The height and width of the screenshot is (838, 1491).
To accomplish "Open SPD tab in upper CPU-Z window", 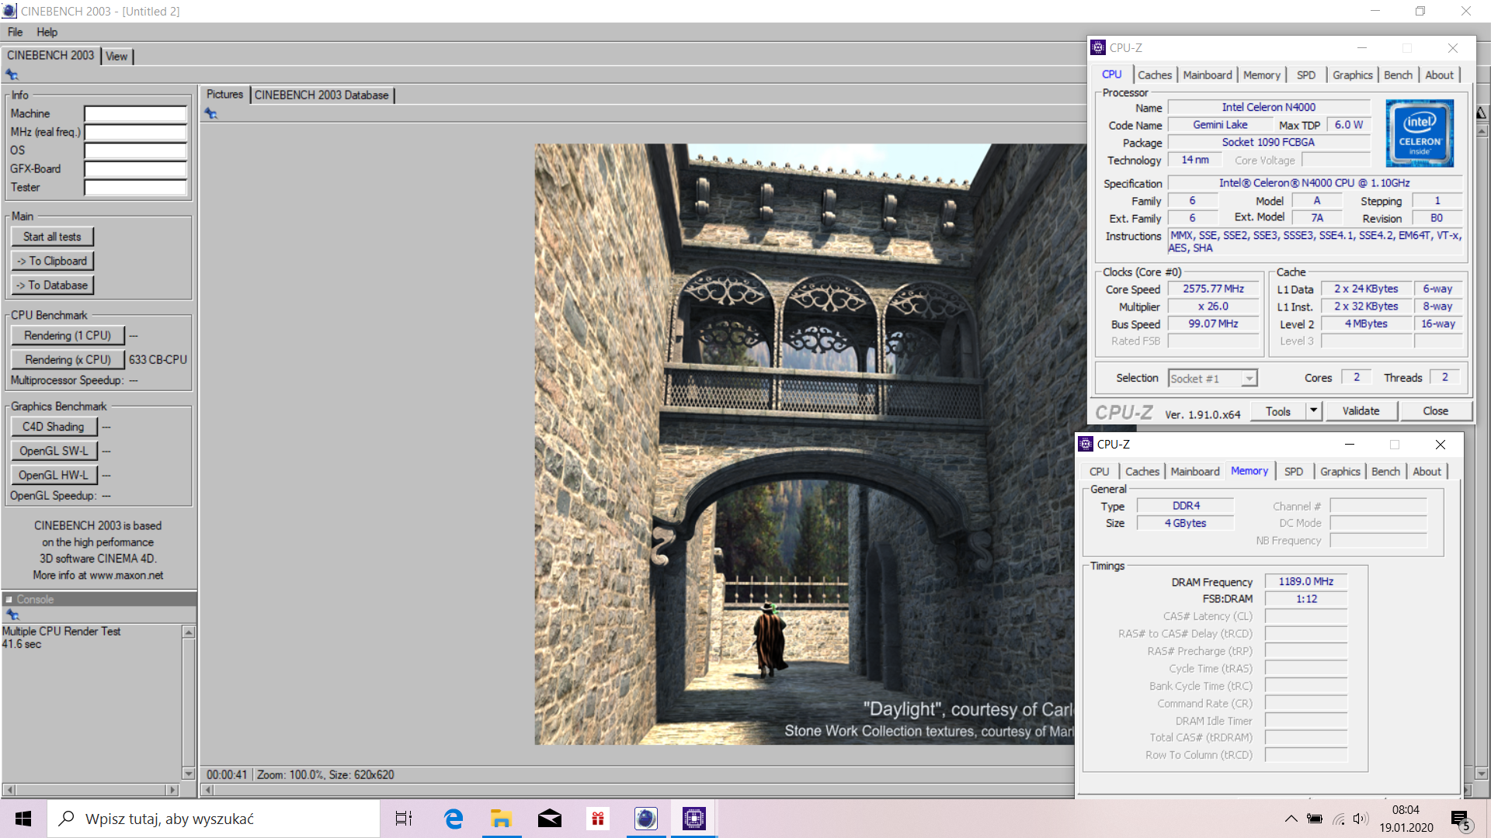I will coord(1306,74).
